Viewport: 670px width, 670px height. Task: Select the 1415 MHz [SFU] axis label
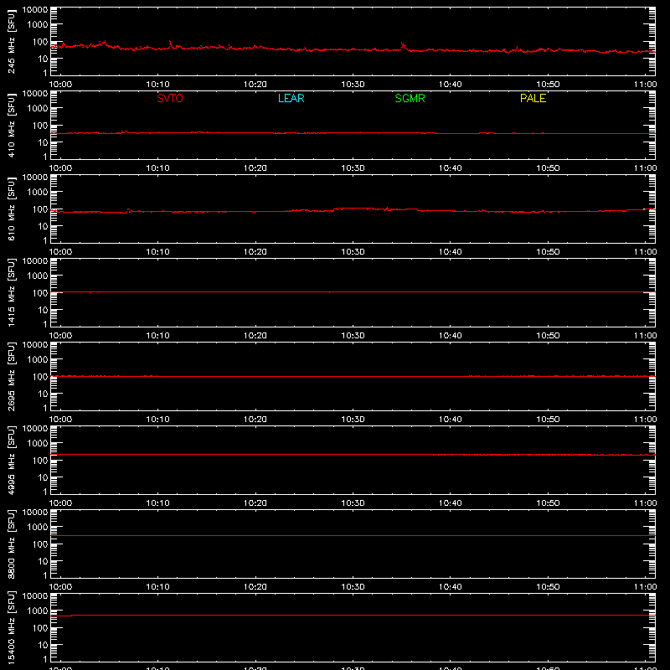(x=12, y=292)
